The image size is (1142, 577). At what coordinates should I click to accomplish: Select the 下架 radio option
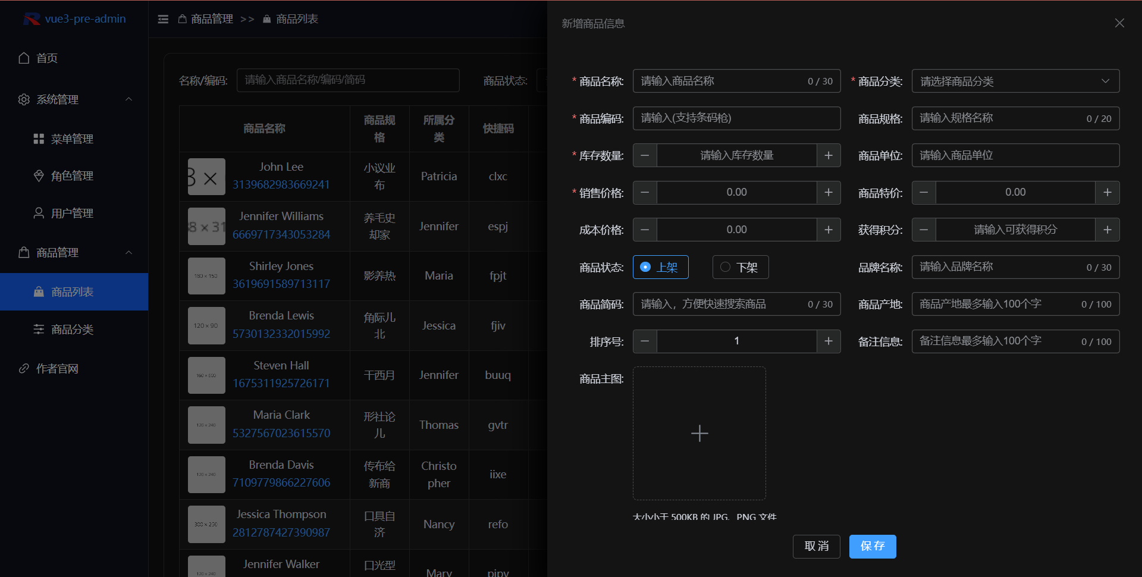[741, 267]
